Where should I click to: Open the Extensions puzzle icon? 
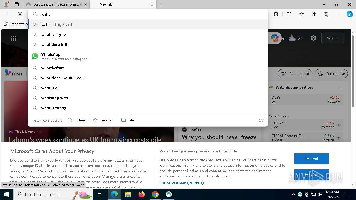pos(276,14)
